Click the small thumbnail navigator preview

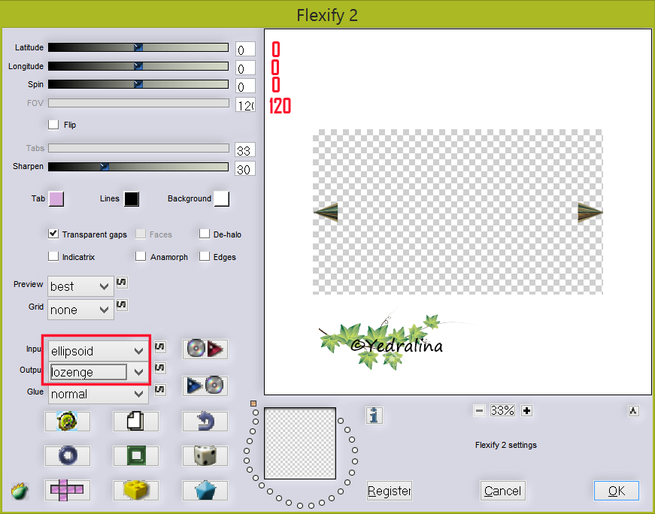point(300,443)
